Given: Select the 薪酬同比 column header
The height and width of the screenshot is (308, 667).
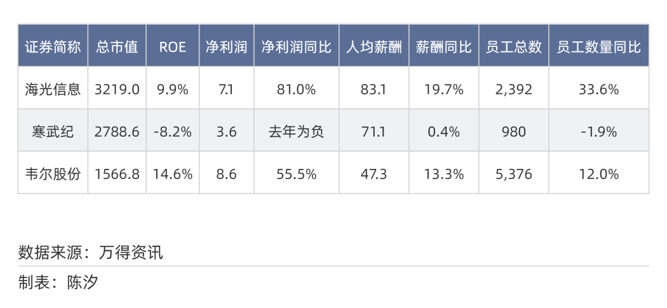Looking at the screenshot, I should [443, 46].
